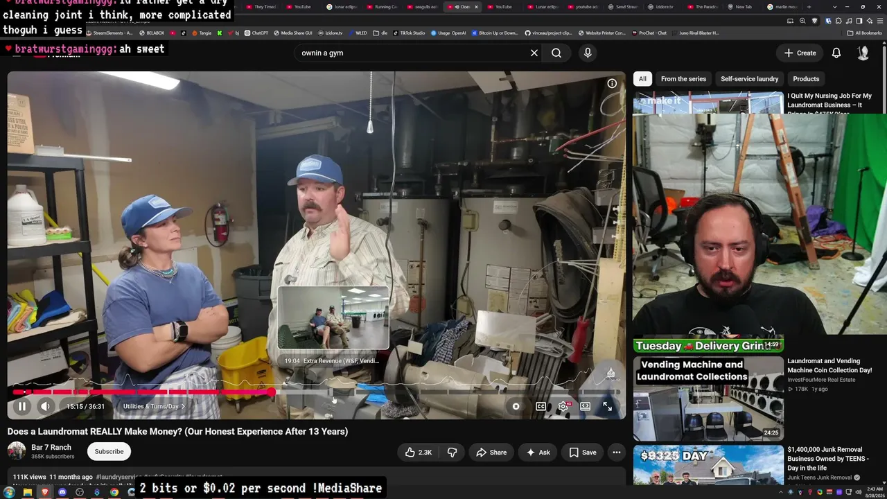Click the zoom magnifier icon in address bar
887x499 pixels.
pos(803,21)
